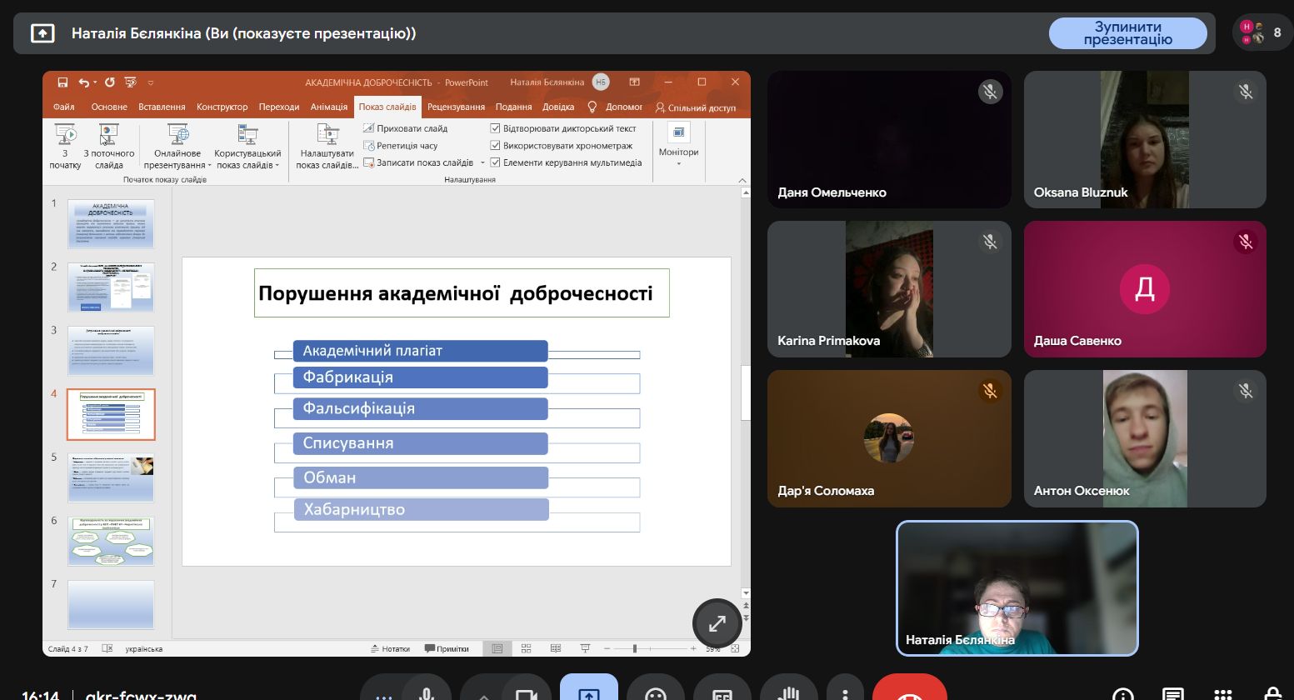Screen dimensions: 1294x700
Task: Open the Monitors dropdown
Action: pos(678,143)
